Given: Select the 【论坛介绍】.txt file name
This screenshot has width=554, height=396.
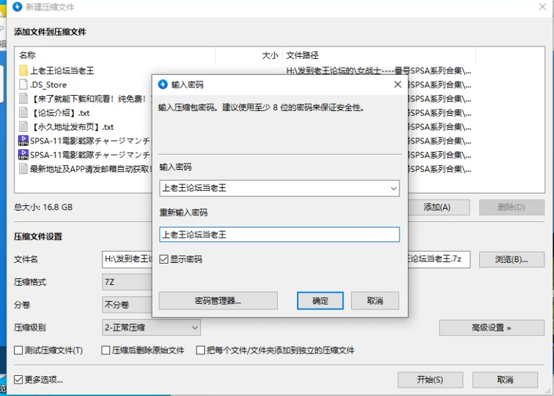Looking at the screenshot, I should (x=60, y=113).
